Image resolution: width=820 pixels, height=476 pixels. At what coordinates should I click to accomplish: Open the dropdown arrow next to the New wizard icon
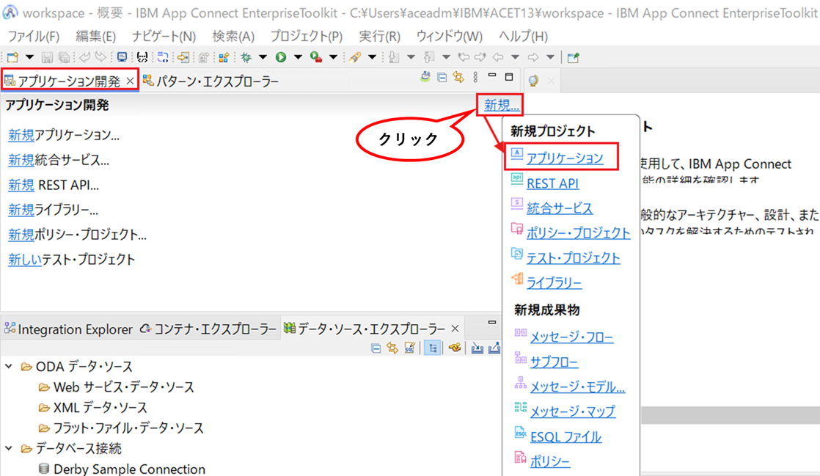(x=29, y=57)
